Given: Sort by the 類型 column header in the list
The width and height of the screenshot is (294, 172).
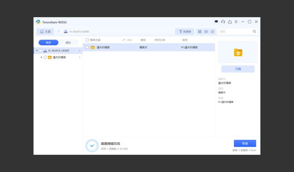Looking at the screenshot, I should (x=143, y=40).
